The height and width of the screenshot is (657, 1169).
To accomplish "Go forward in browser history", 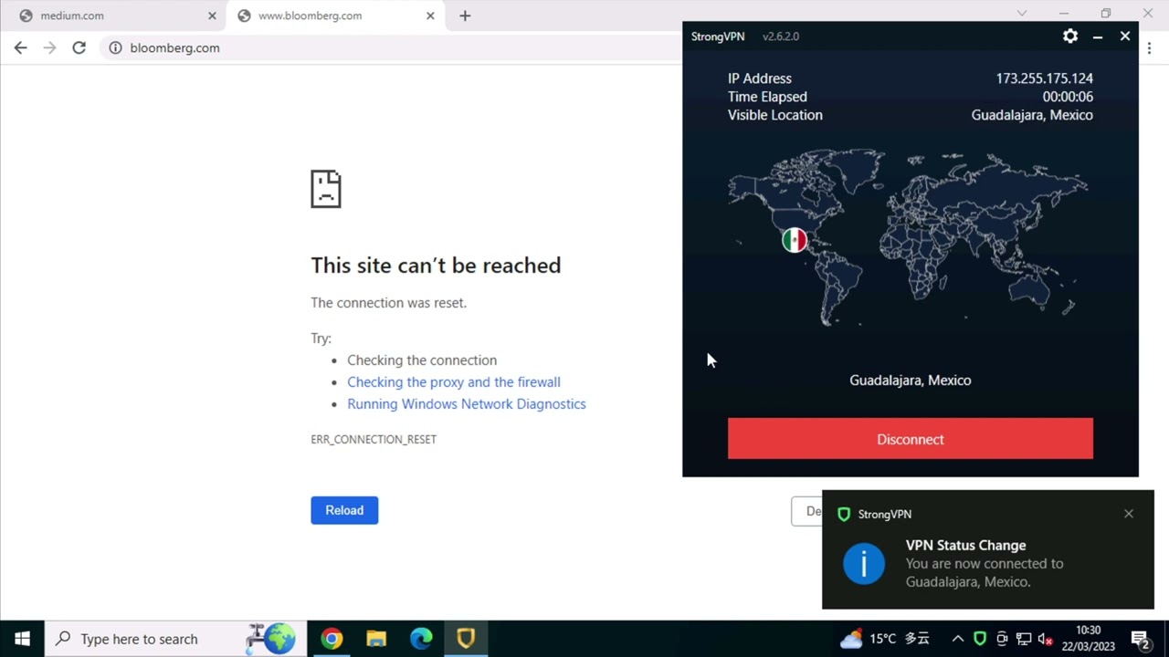I will (50, 47).
